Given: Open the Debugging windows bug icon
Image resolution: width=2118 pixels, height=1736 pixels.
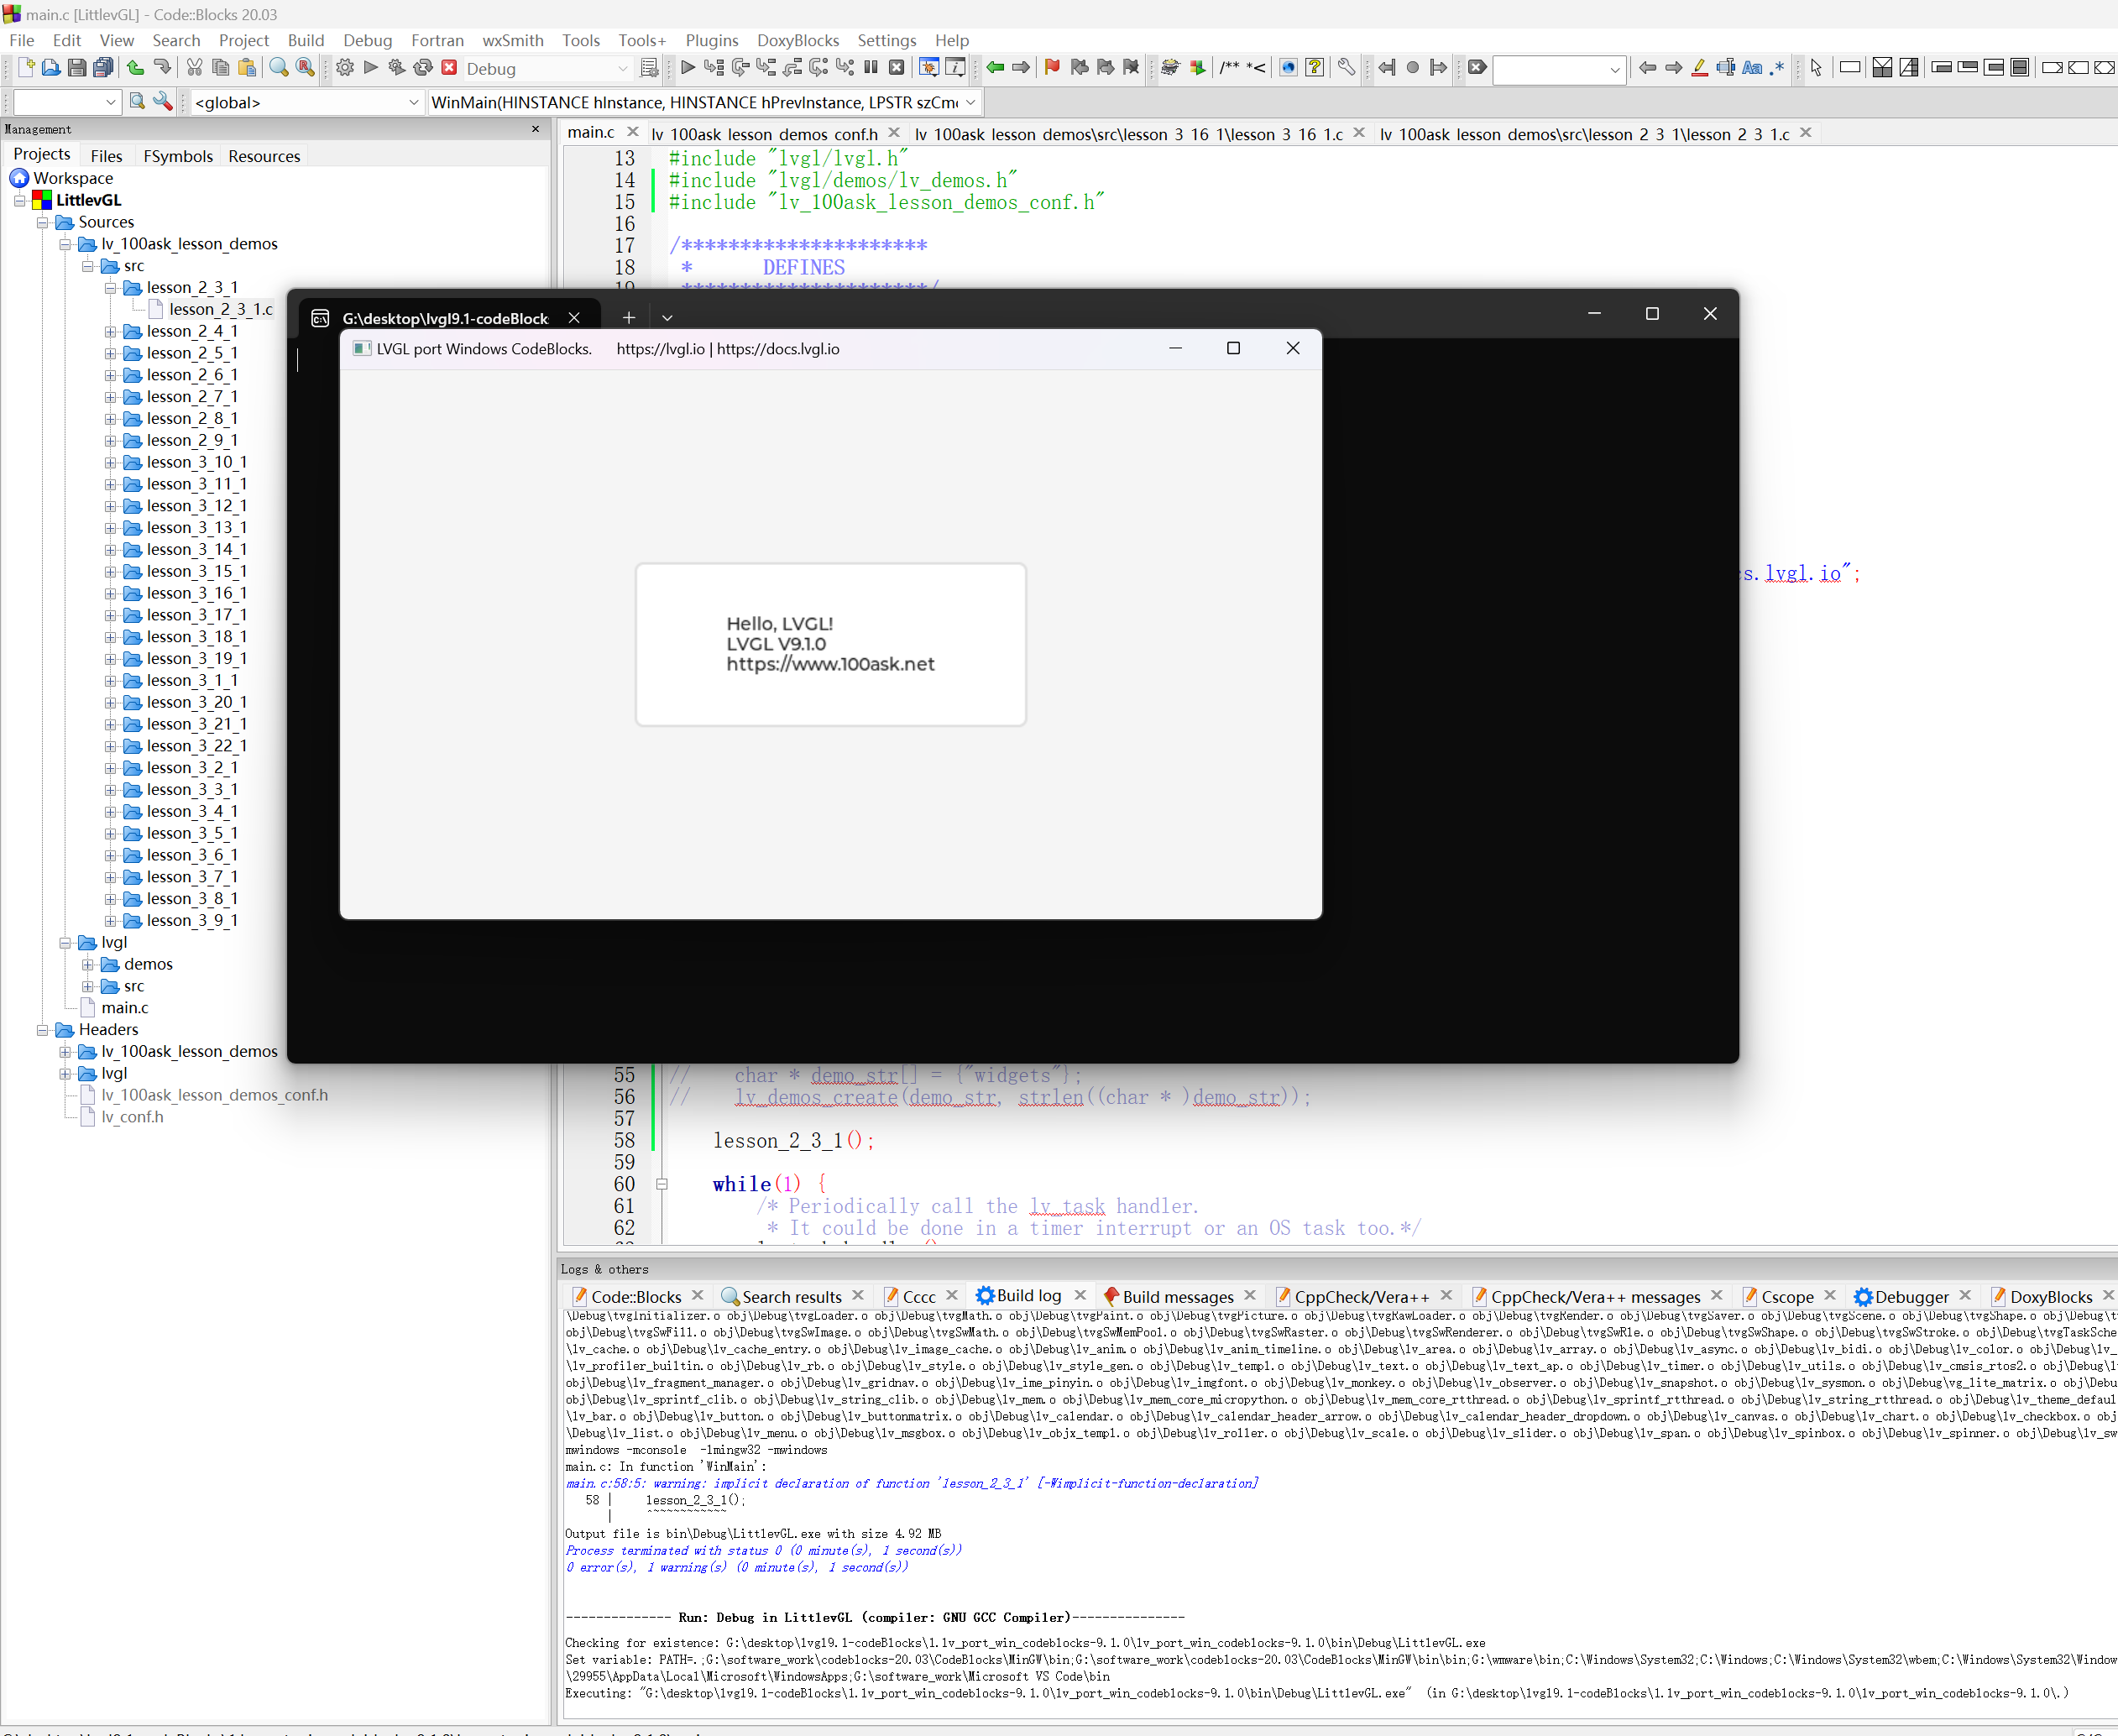Looking at the screenshot, I should (929, 68).
